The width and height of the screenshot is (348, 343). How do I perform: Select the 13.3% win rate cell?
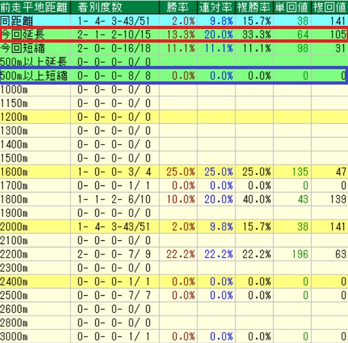click(180, 35)
